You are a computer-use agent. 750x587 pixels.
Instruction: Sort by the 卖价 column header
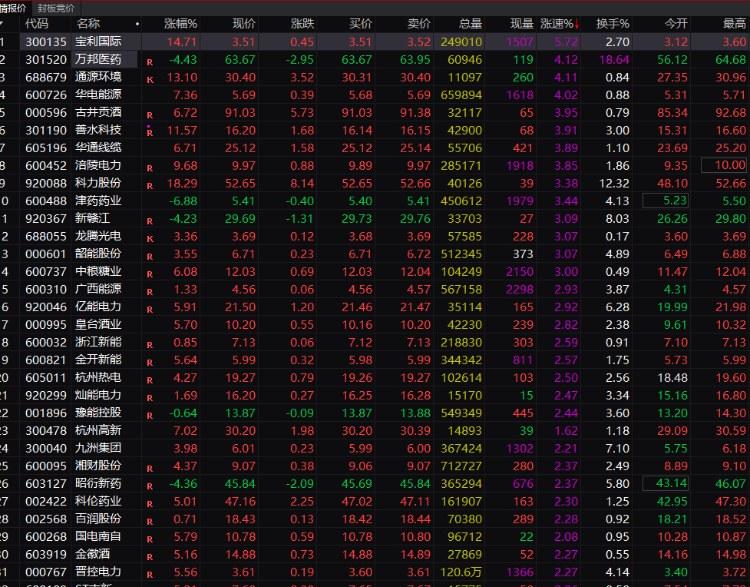click(419, 24)
